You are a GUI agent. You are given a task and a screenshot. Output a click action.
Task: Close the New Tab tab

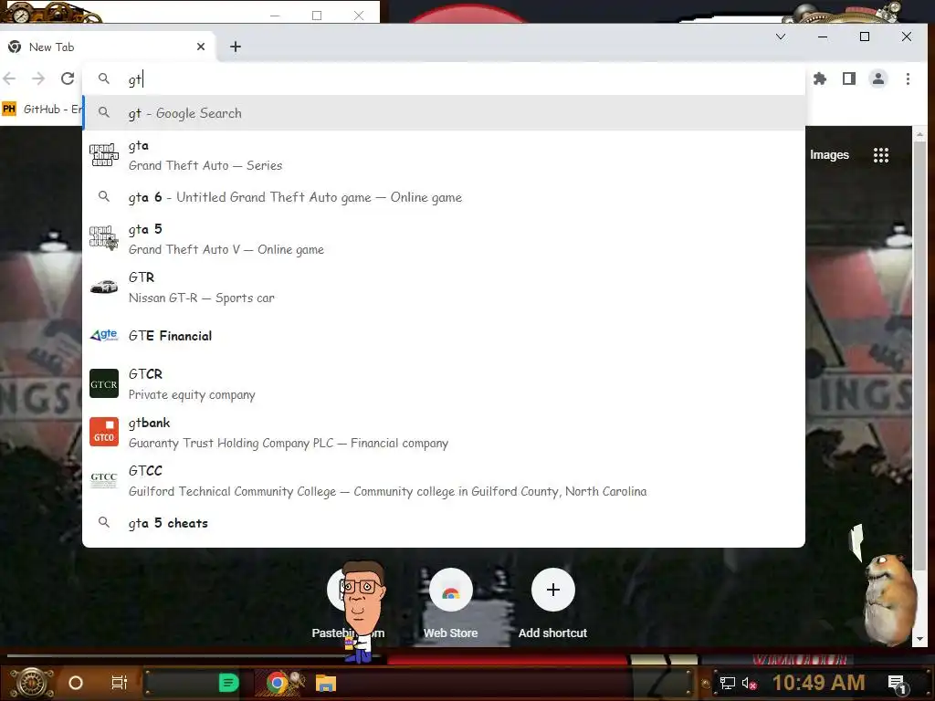click(201, 47)
